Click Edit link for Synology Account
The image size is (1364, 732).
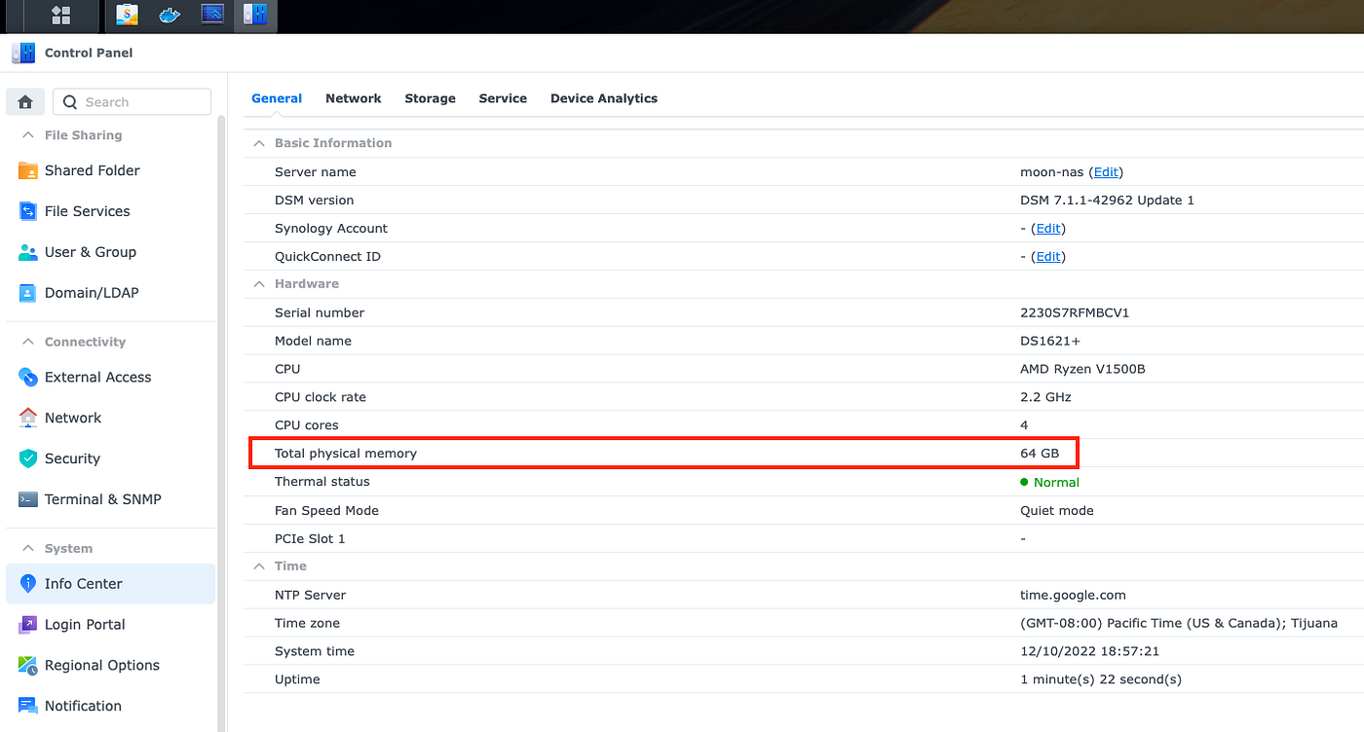click(1048, 229)
